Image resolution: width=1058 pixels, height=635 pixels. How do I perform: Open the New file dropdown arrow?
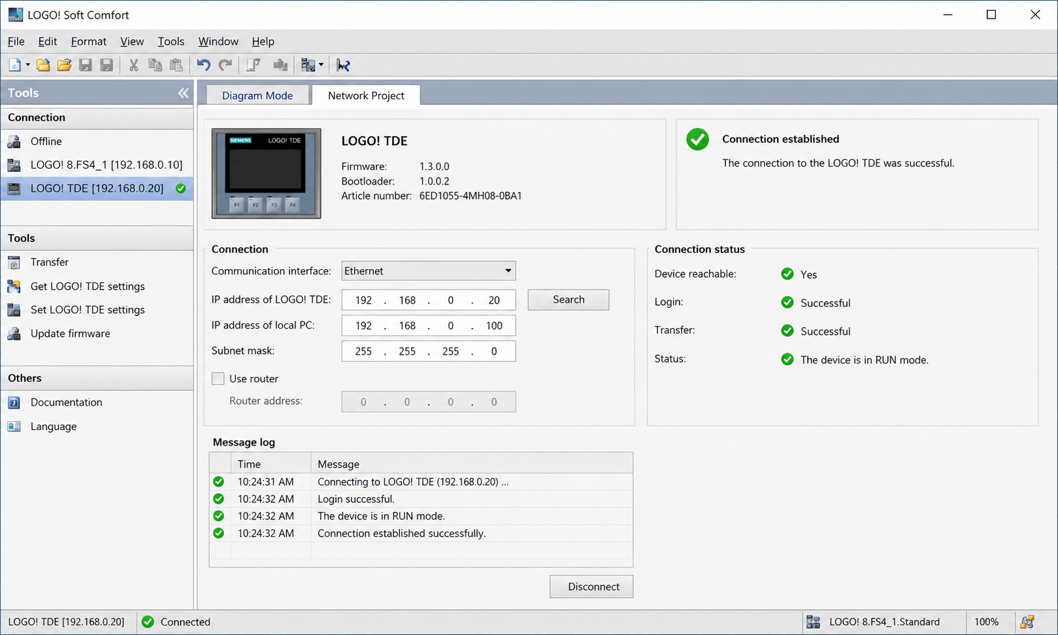[x=27, y=65]
